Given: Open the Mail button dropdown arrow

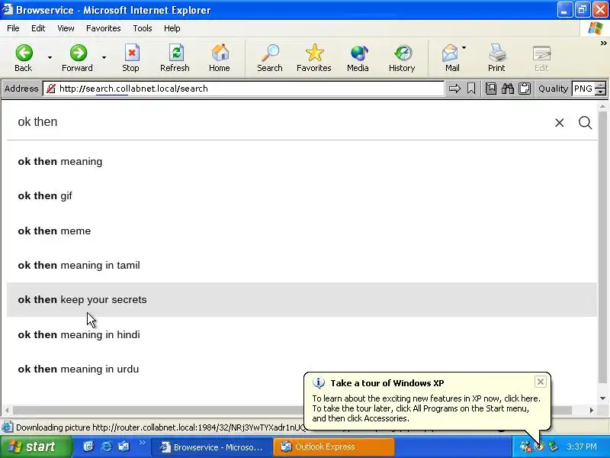Looking at the screenshot, I should (x=464, y=47).
